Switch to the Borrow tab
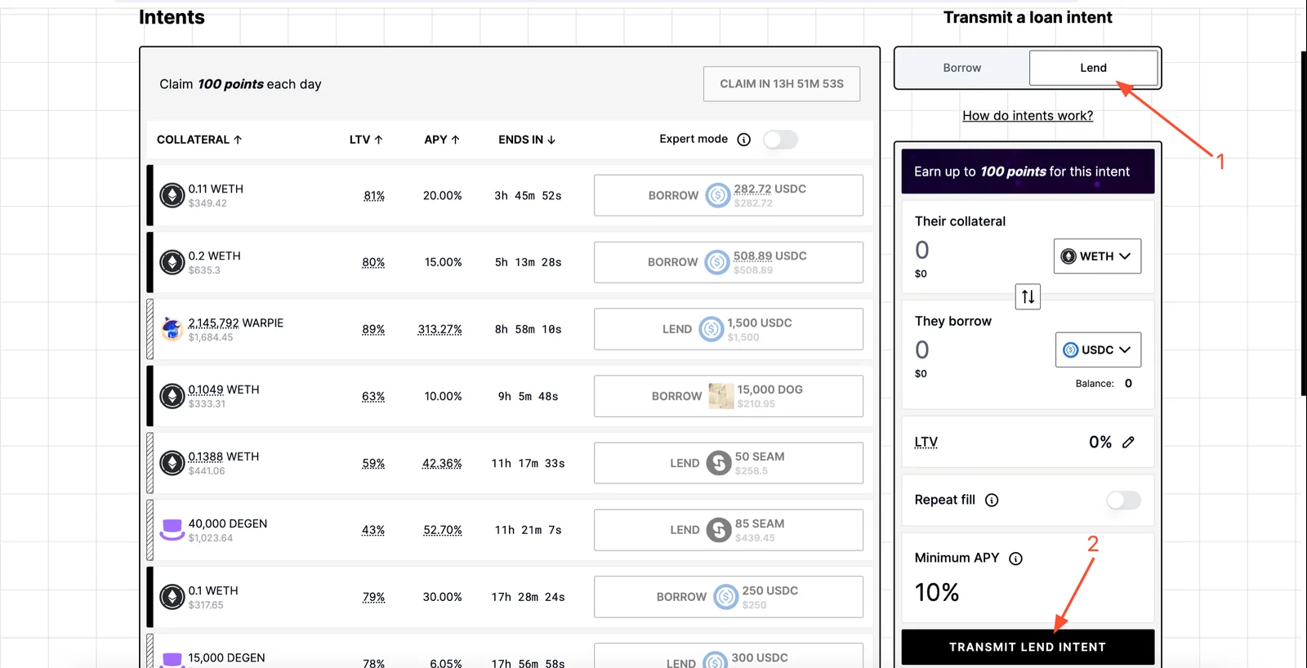This screenshot has height=668, width=1307. (962, 68)
